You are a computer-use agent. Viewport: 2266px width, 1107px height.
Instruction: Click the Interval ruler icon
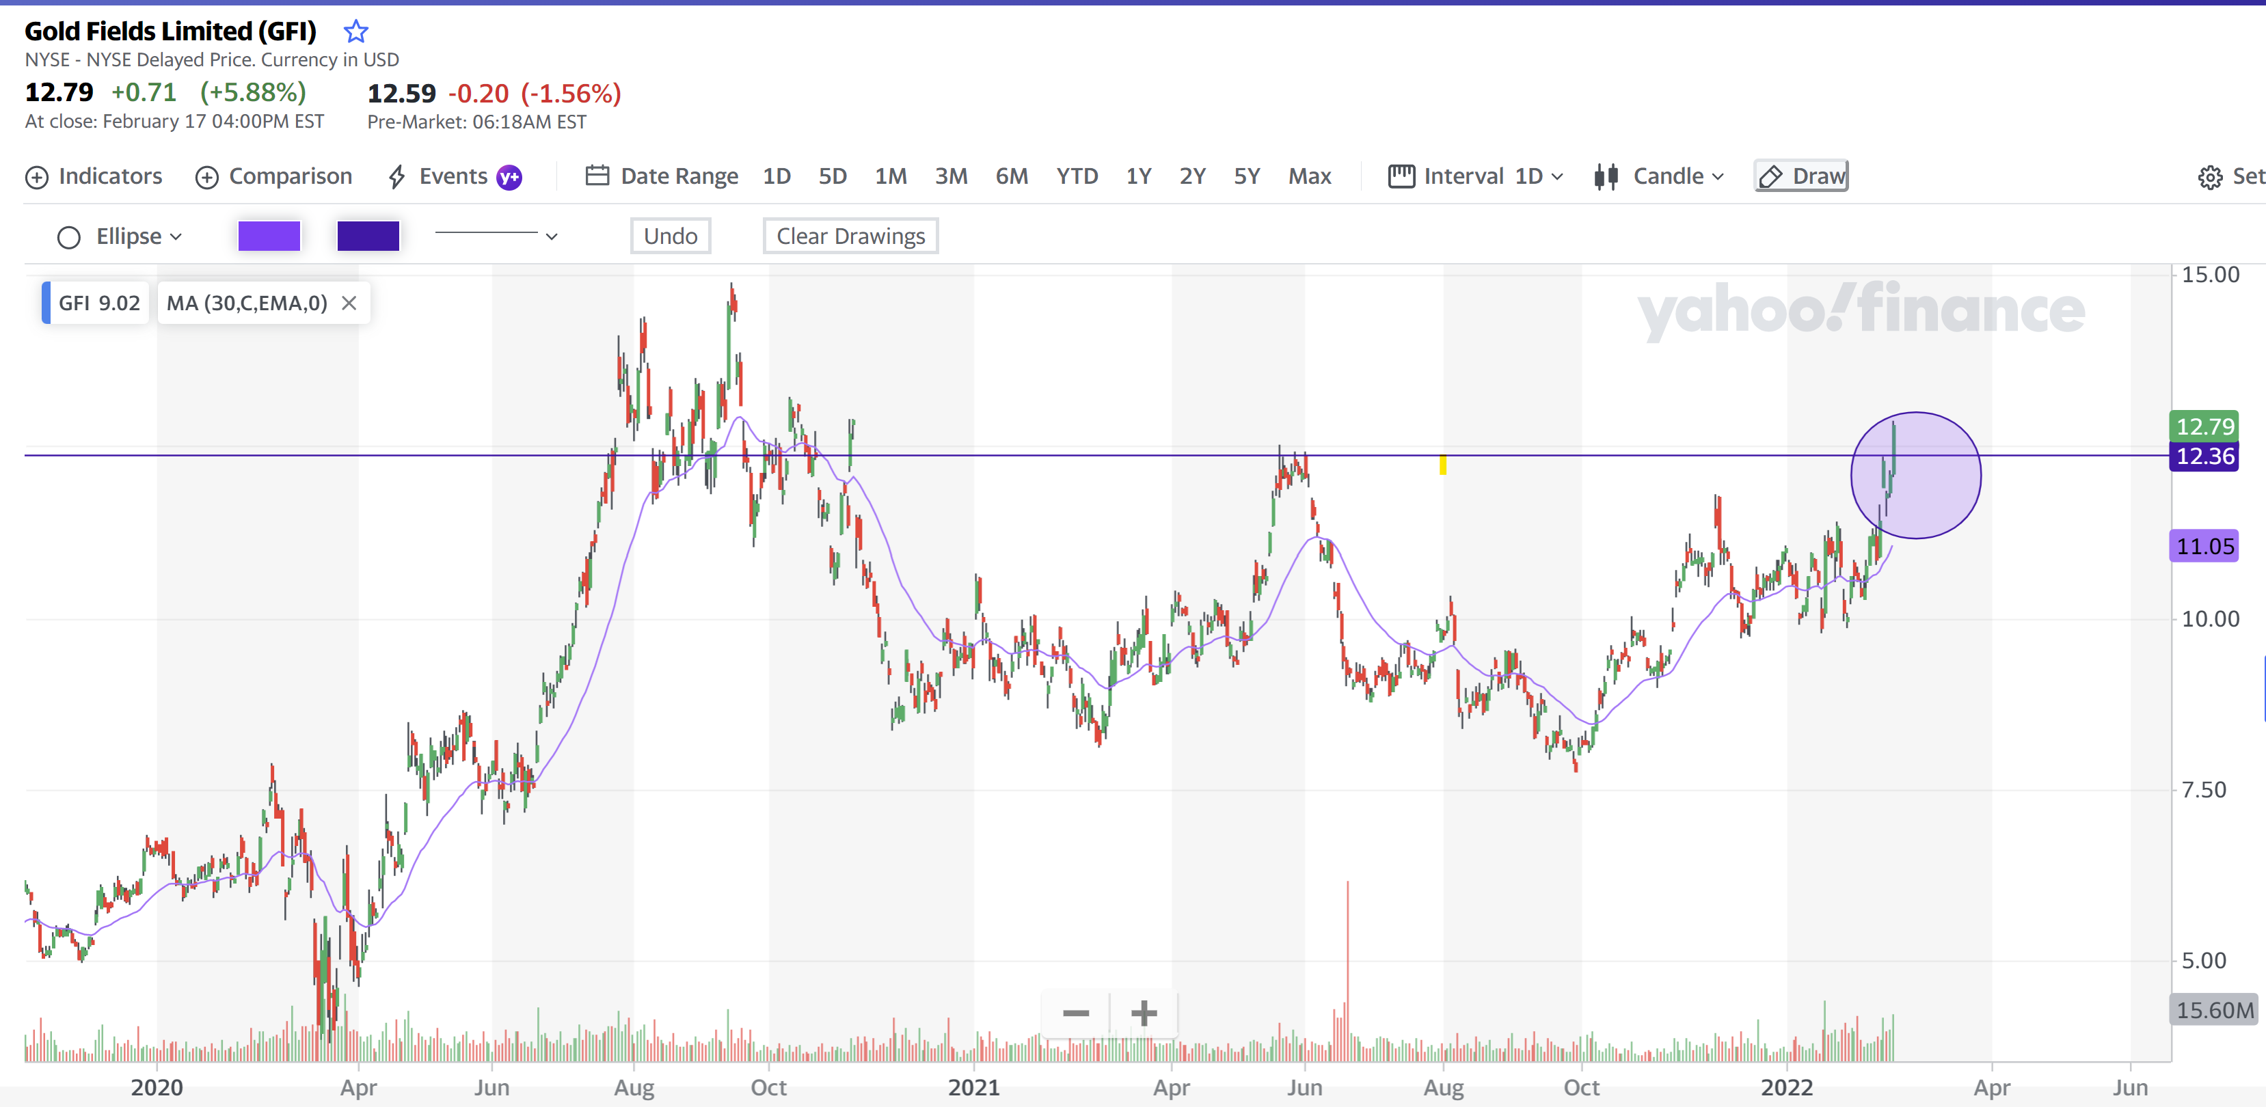pos(1401,176)
